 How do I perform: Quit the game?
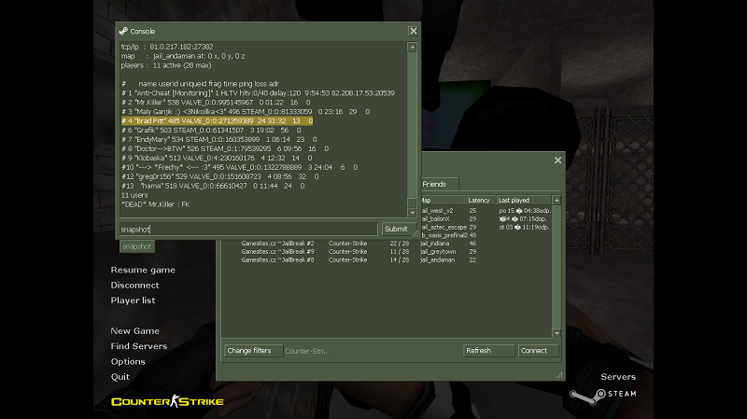point(120,377)
